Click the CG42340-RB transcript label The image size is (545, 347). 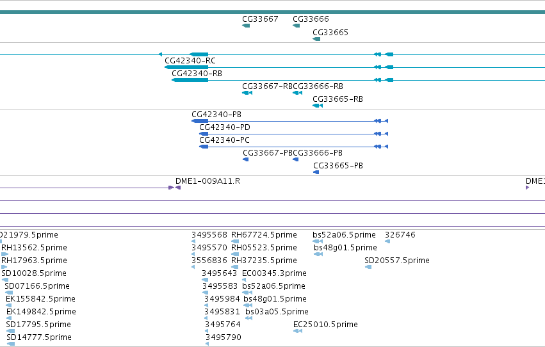197,74
